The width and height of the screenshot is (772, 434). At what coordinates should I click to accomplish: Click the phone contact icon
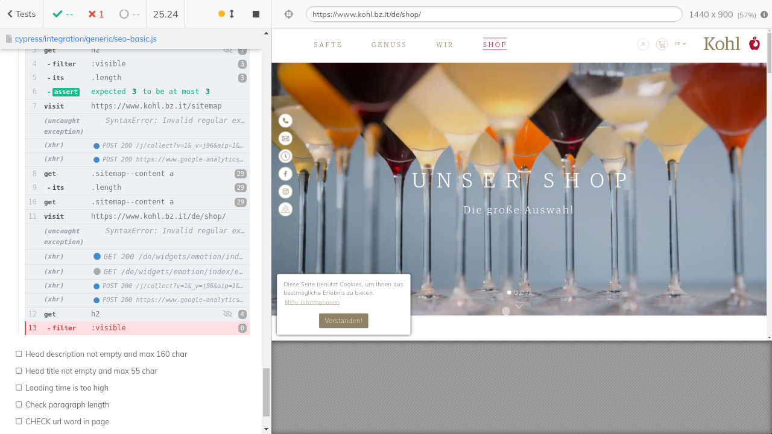point(285,121)
